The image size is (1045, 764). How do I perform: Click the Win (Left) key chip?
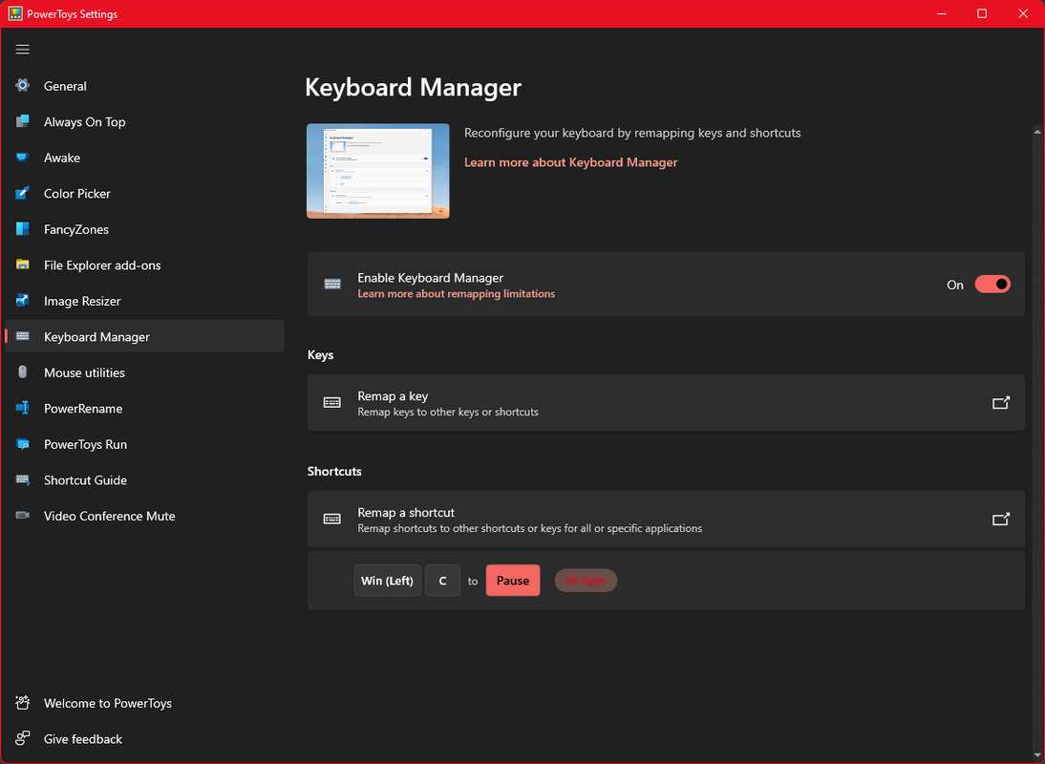387,580
